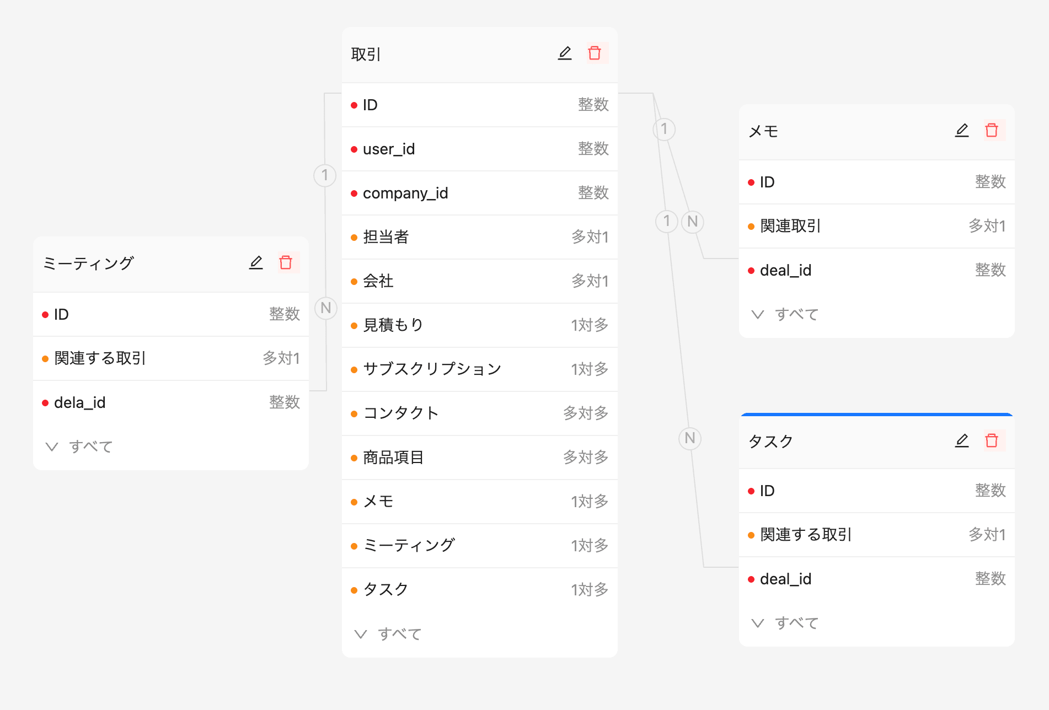The image size is (1049, 710).
Task: Select ID field in ミーティング card
Action: (x=171, y=314)
